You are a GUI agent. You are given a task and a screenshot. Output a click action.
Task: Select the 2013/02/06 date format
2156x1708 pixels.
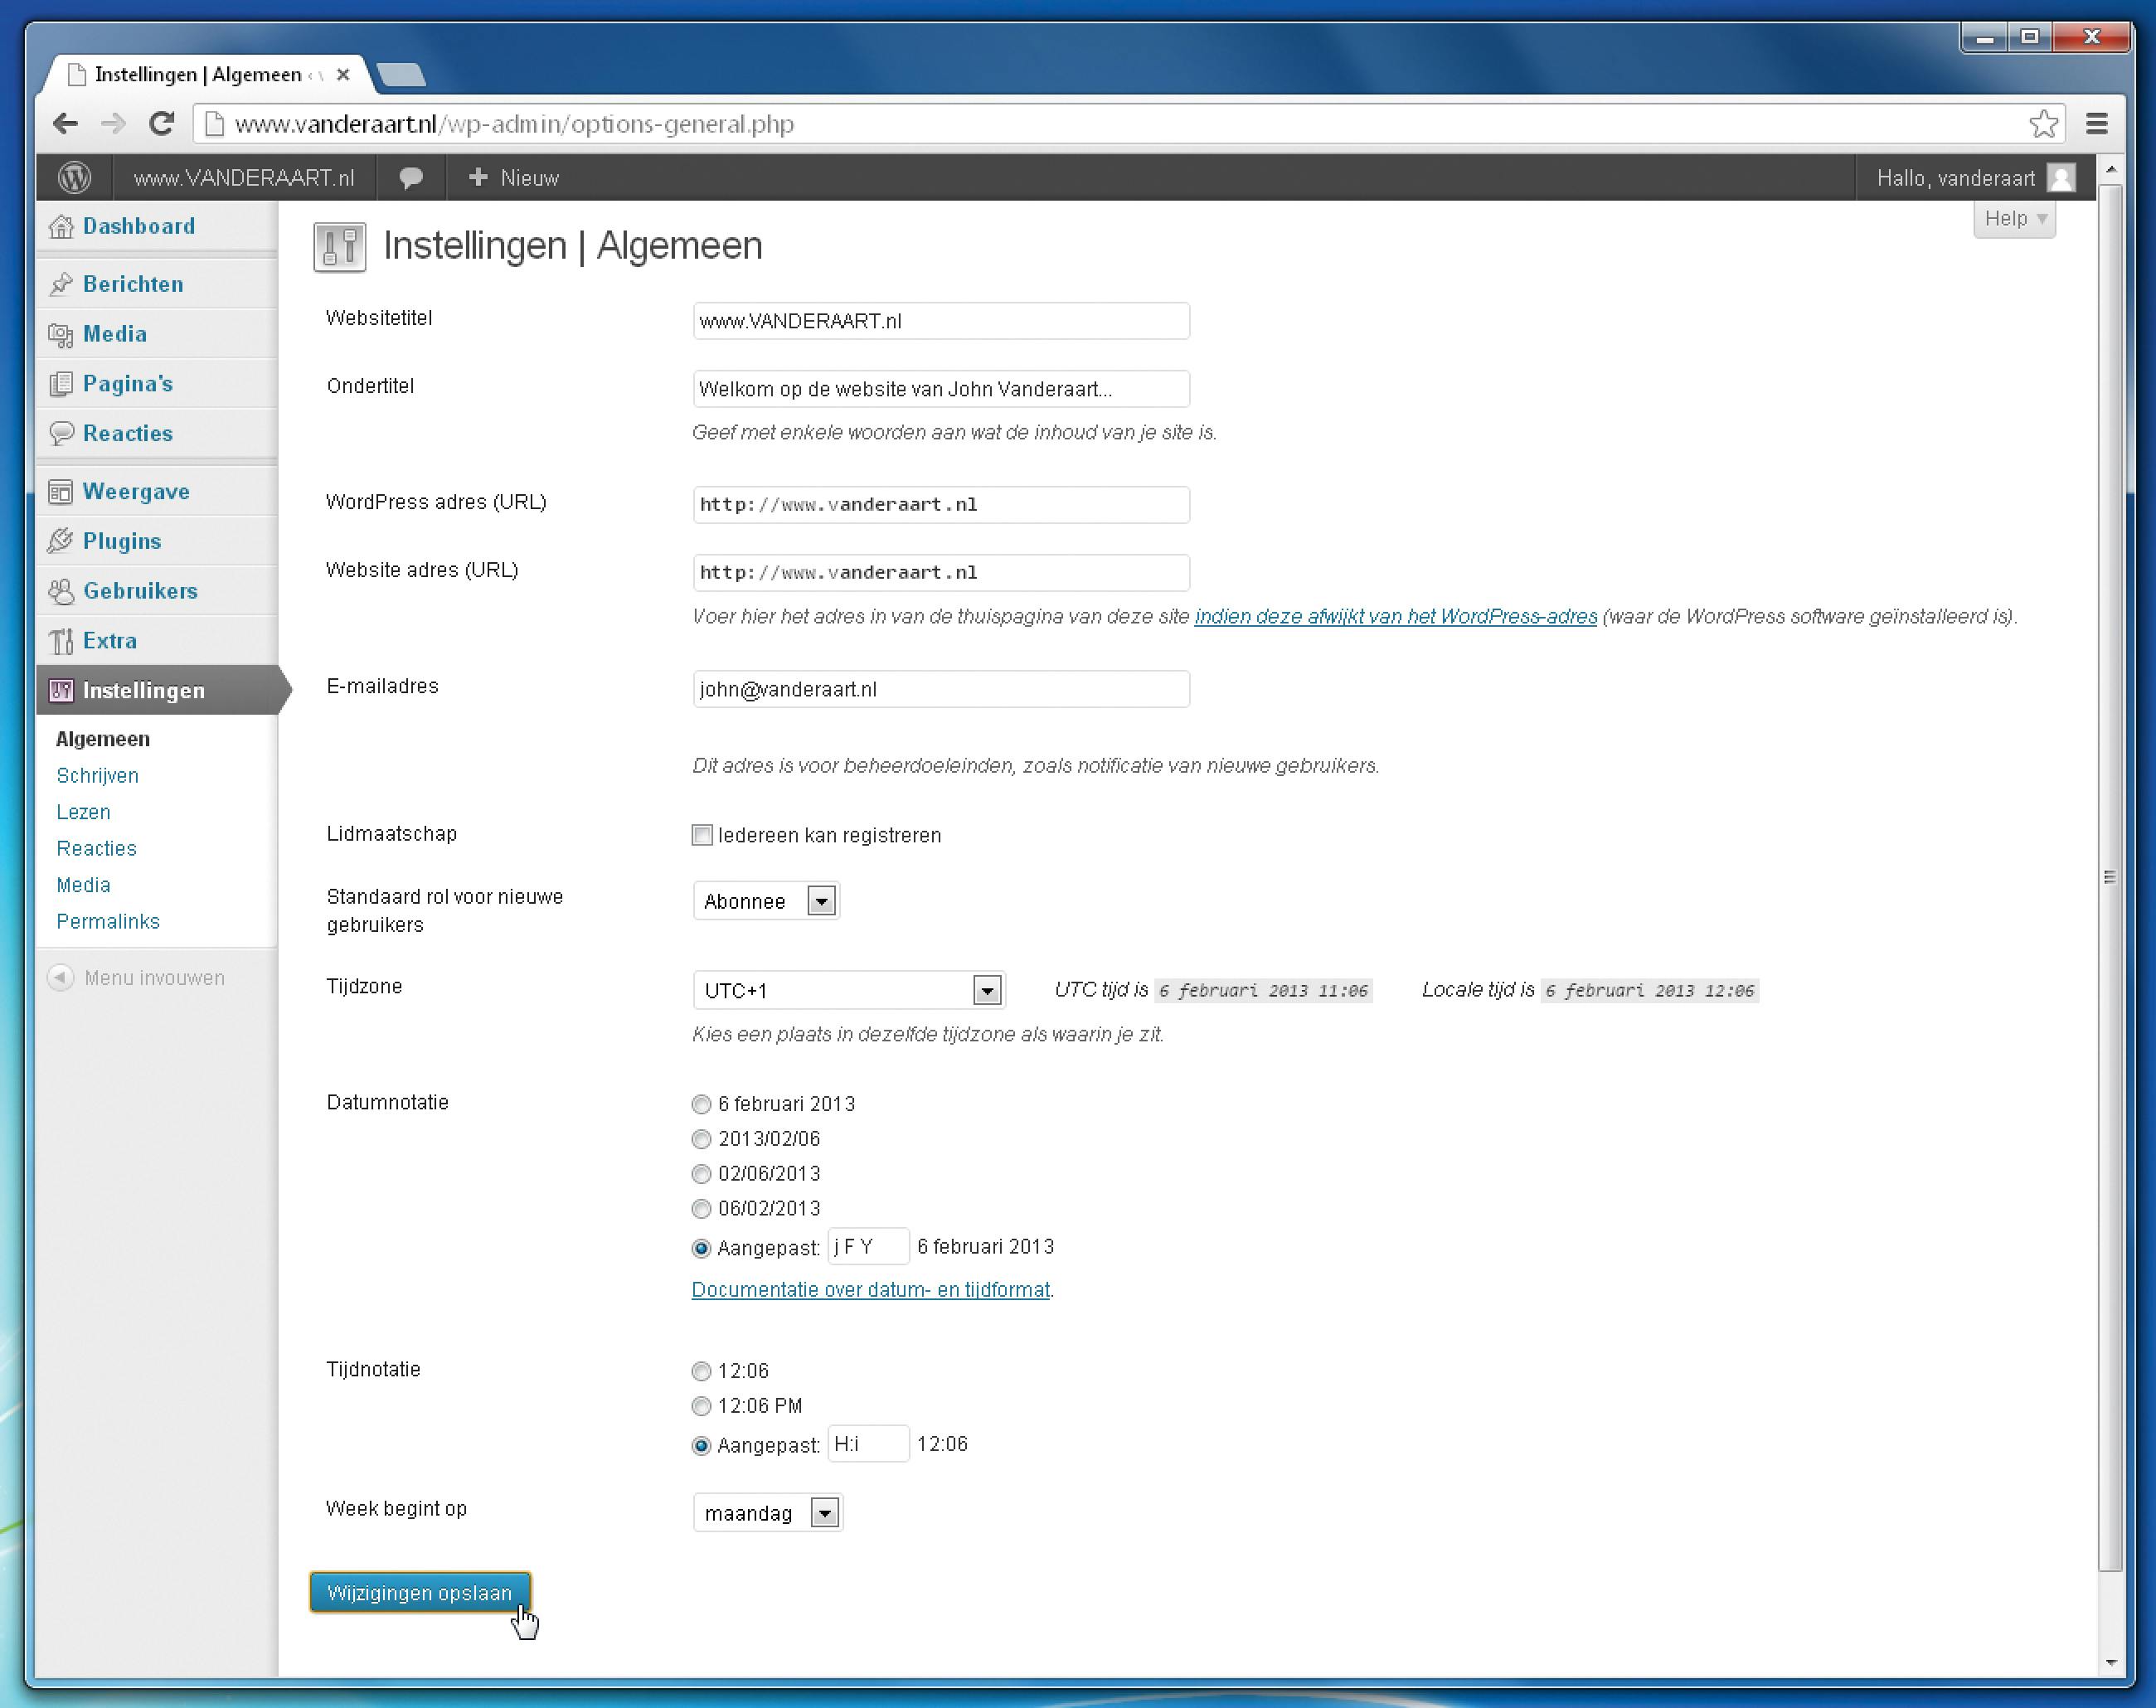coord(701,1139)
